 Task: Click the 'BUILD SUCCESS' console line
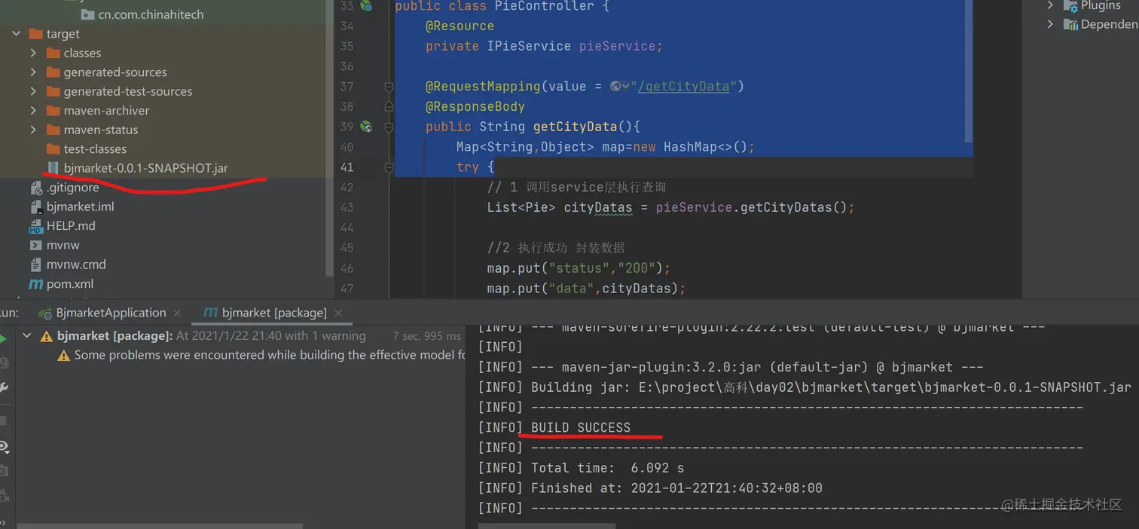tap(581, 427)
